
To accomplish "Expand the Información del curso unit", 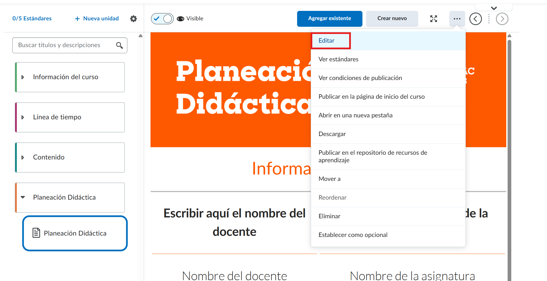I will click(x=23, y=77).
